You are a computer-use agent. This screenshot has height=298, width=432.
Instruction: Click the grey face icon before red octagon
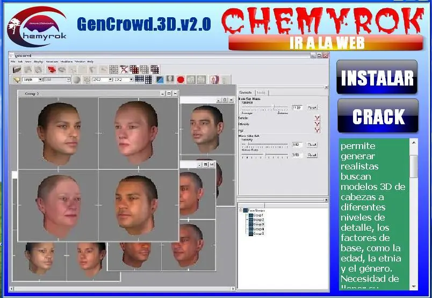tap(170, 80)
